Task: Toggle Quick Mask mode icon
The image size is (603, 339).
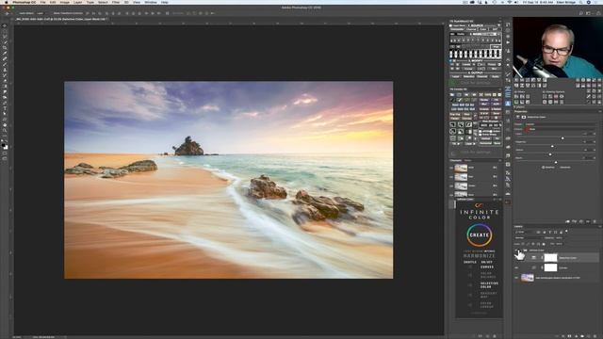Action: point(5,153)
